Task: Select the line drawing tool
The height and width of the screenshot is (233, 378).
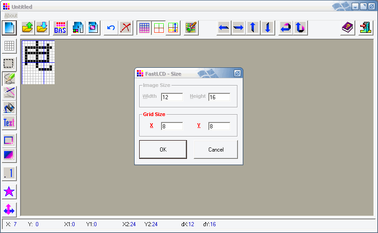Action: pyautogui.click(x=9, y=93)
